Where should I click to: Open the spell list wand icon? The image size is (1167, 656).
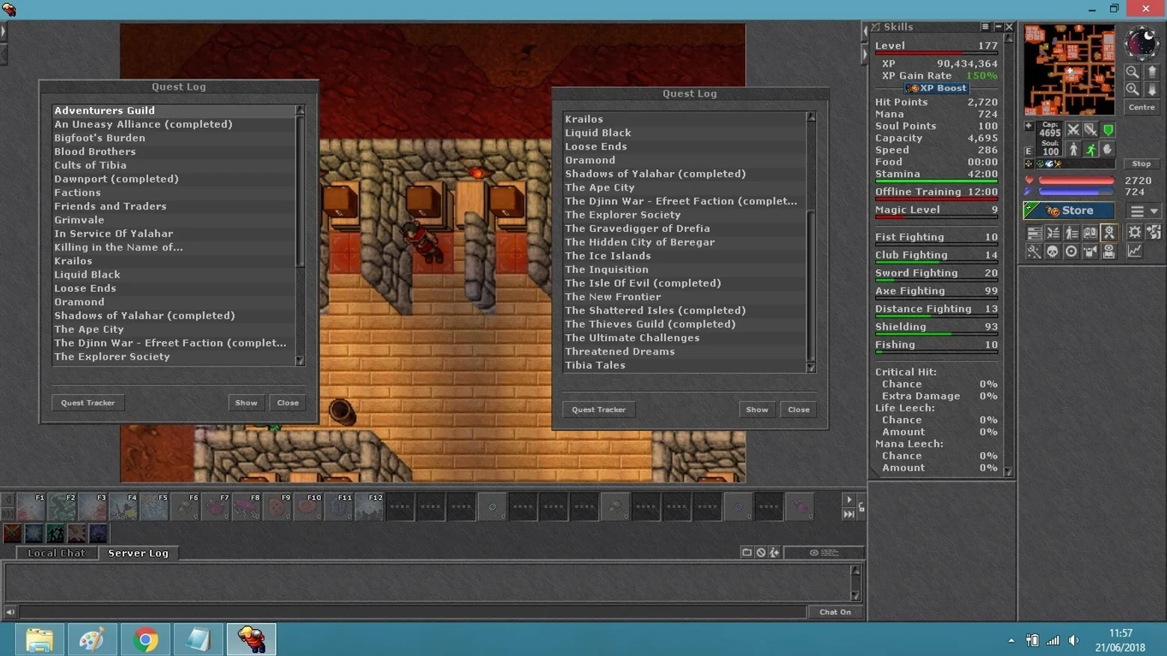[x=1034, y=252]
